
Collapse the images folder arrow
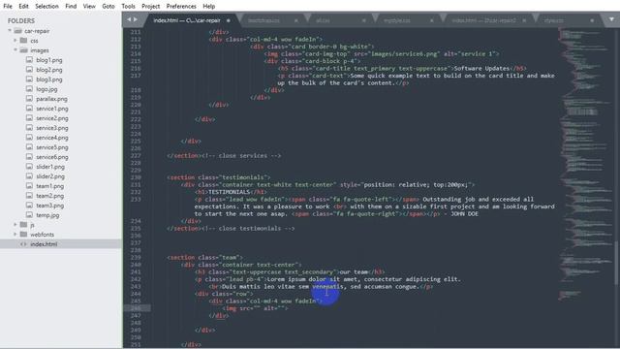point(15,49)
